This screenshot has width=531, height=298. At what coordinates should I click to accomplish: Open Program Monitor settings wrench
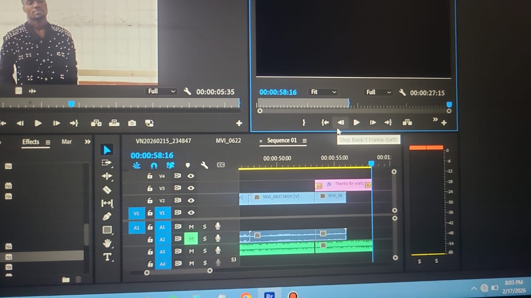pos(402,92)
